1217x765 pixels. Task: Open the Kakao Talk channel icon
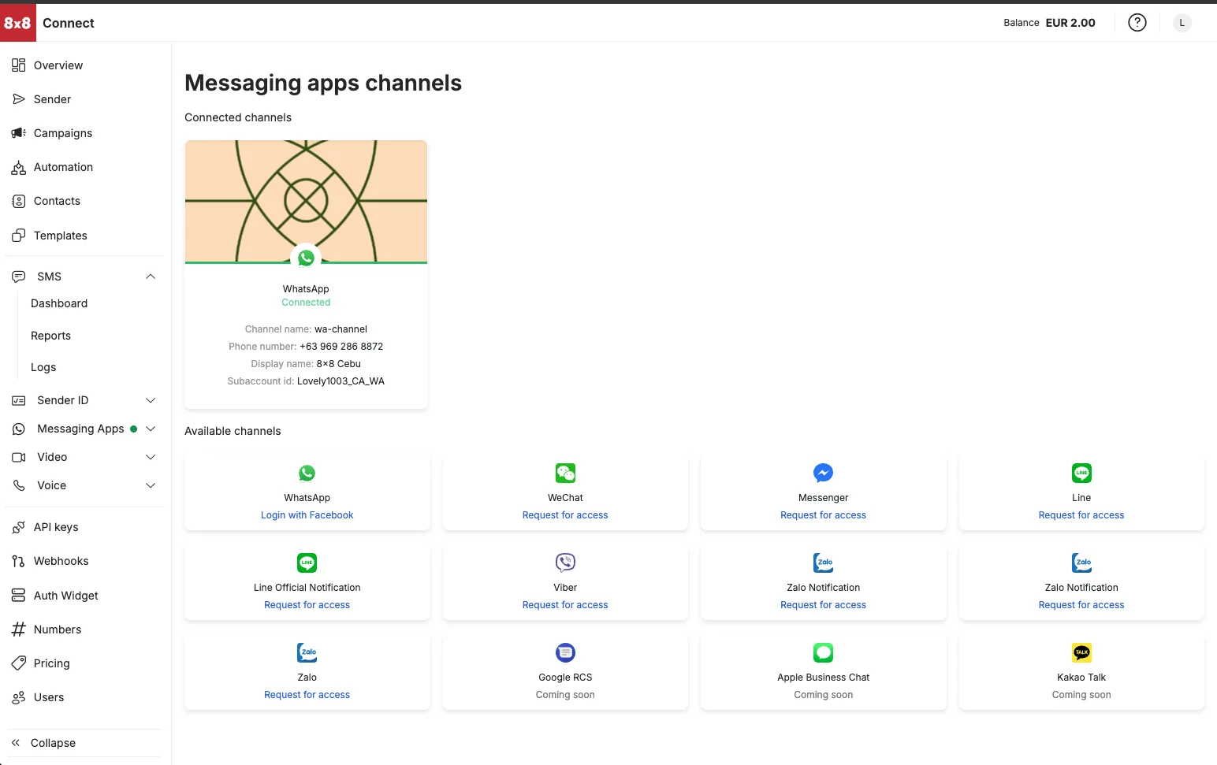click(1081, 652)
